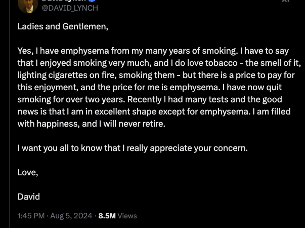The image size is (305, 228).
Task: Click the line "with happiness, and I will never retire."
Action: (x=92, y=124)
